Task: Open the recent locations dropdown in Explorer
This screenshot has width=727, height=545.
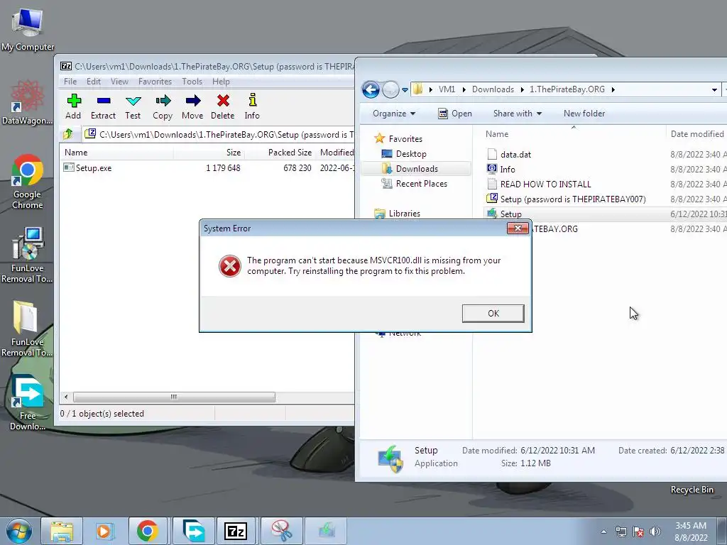Action: tap(405, 90)
